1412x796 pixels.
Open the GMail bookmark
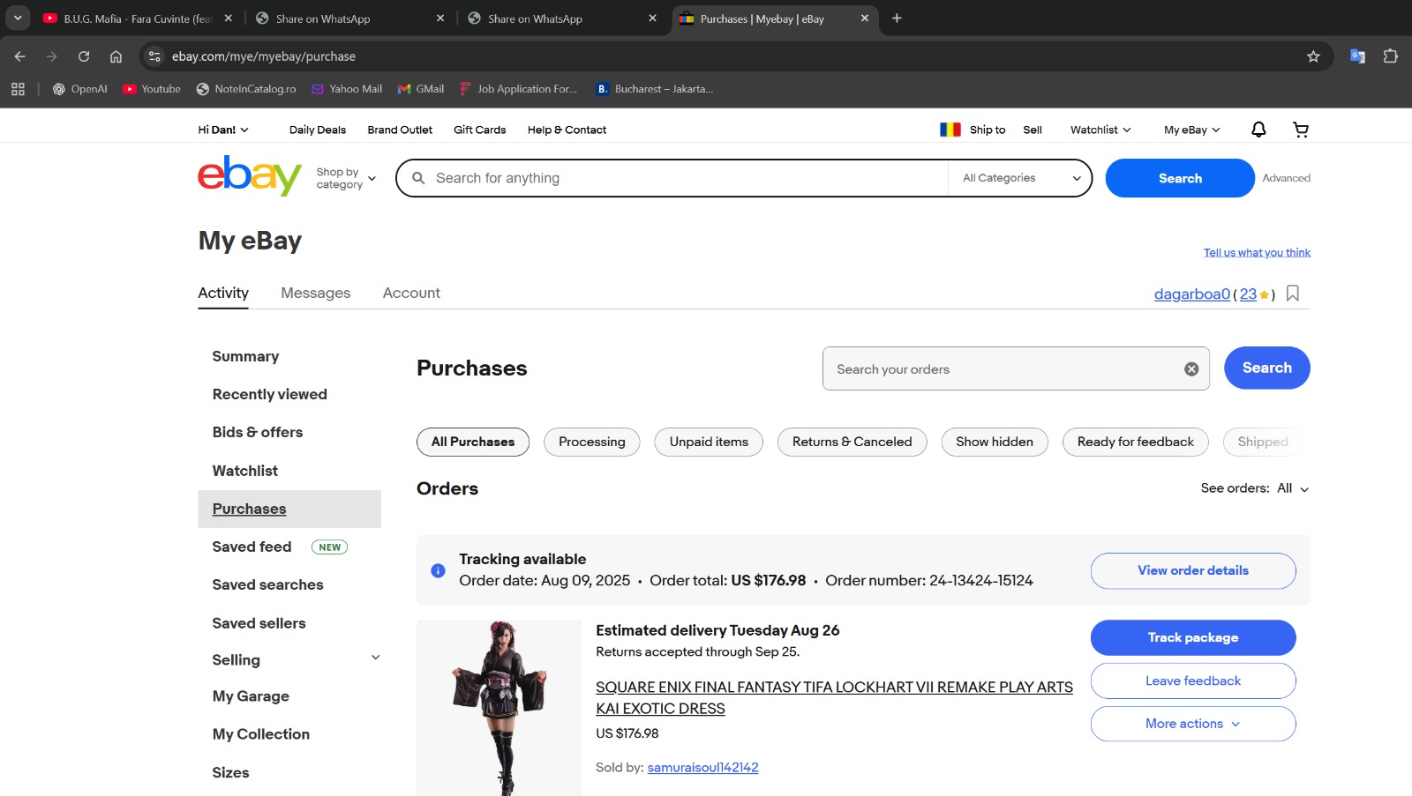421,89
